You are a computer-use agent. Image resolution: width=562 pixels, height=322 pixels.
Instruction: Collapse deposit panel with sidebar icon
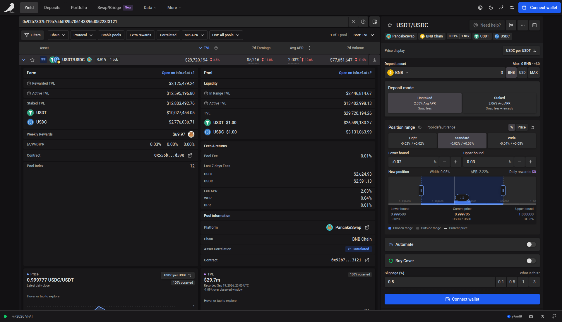534,25
